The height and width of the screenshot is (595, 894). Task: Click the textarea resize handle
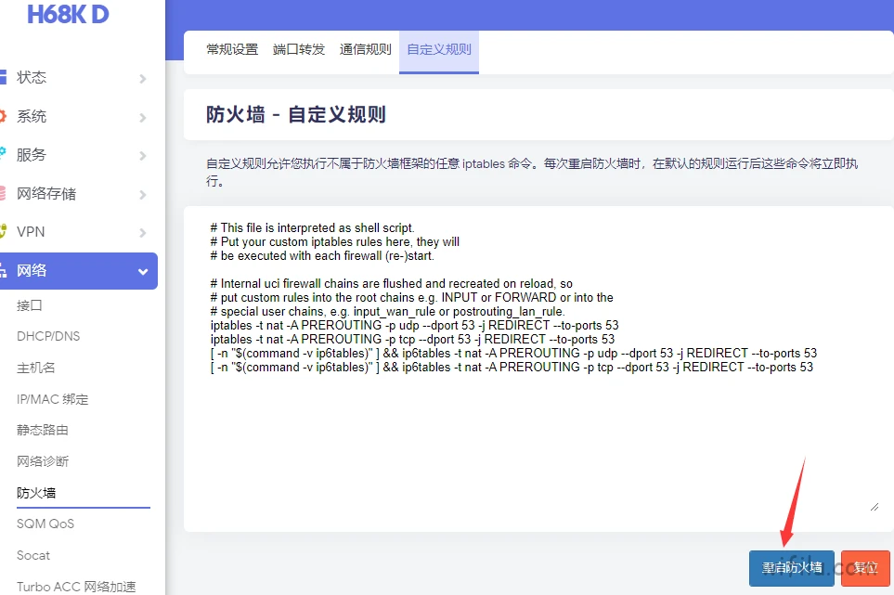(875, 507)
